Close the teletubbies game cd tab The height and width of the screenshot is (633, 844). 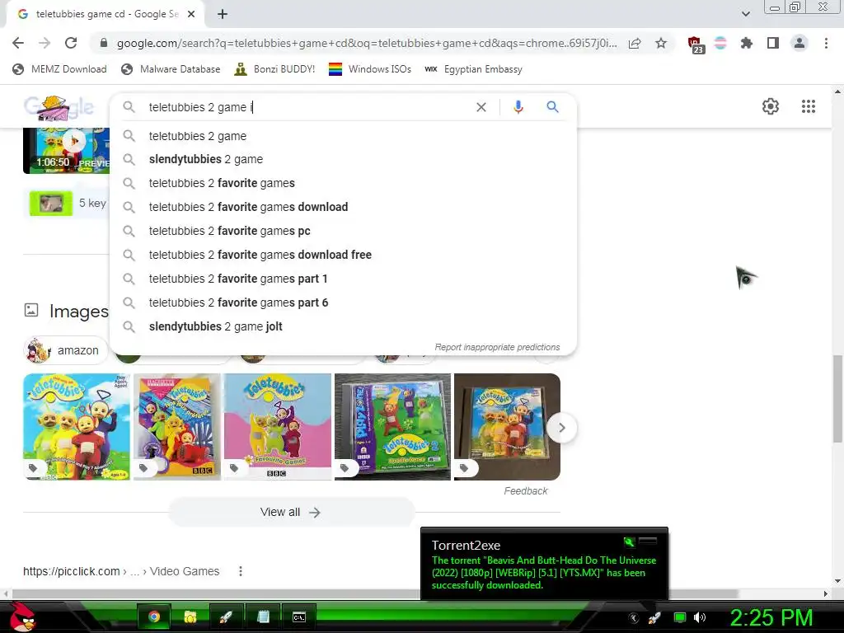tap(191, 14)
